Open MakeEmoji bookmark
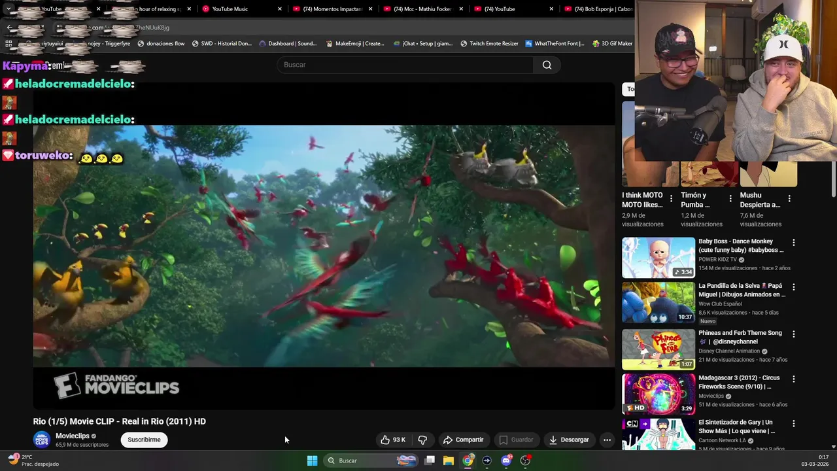The image size is (837, 471). tap(354, 44)
